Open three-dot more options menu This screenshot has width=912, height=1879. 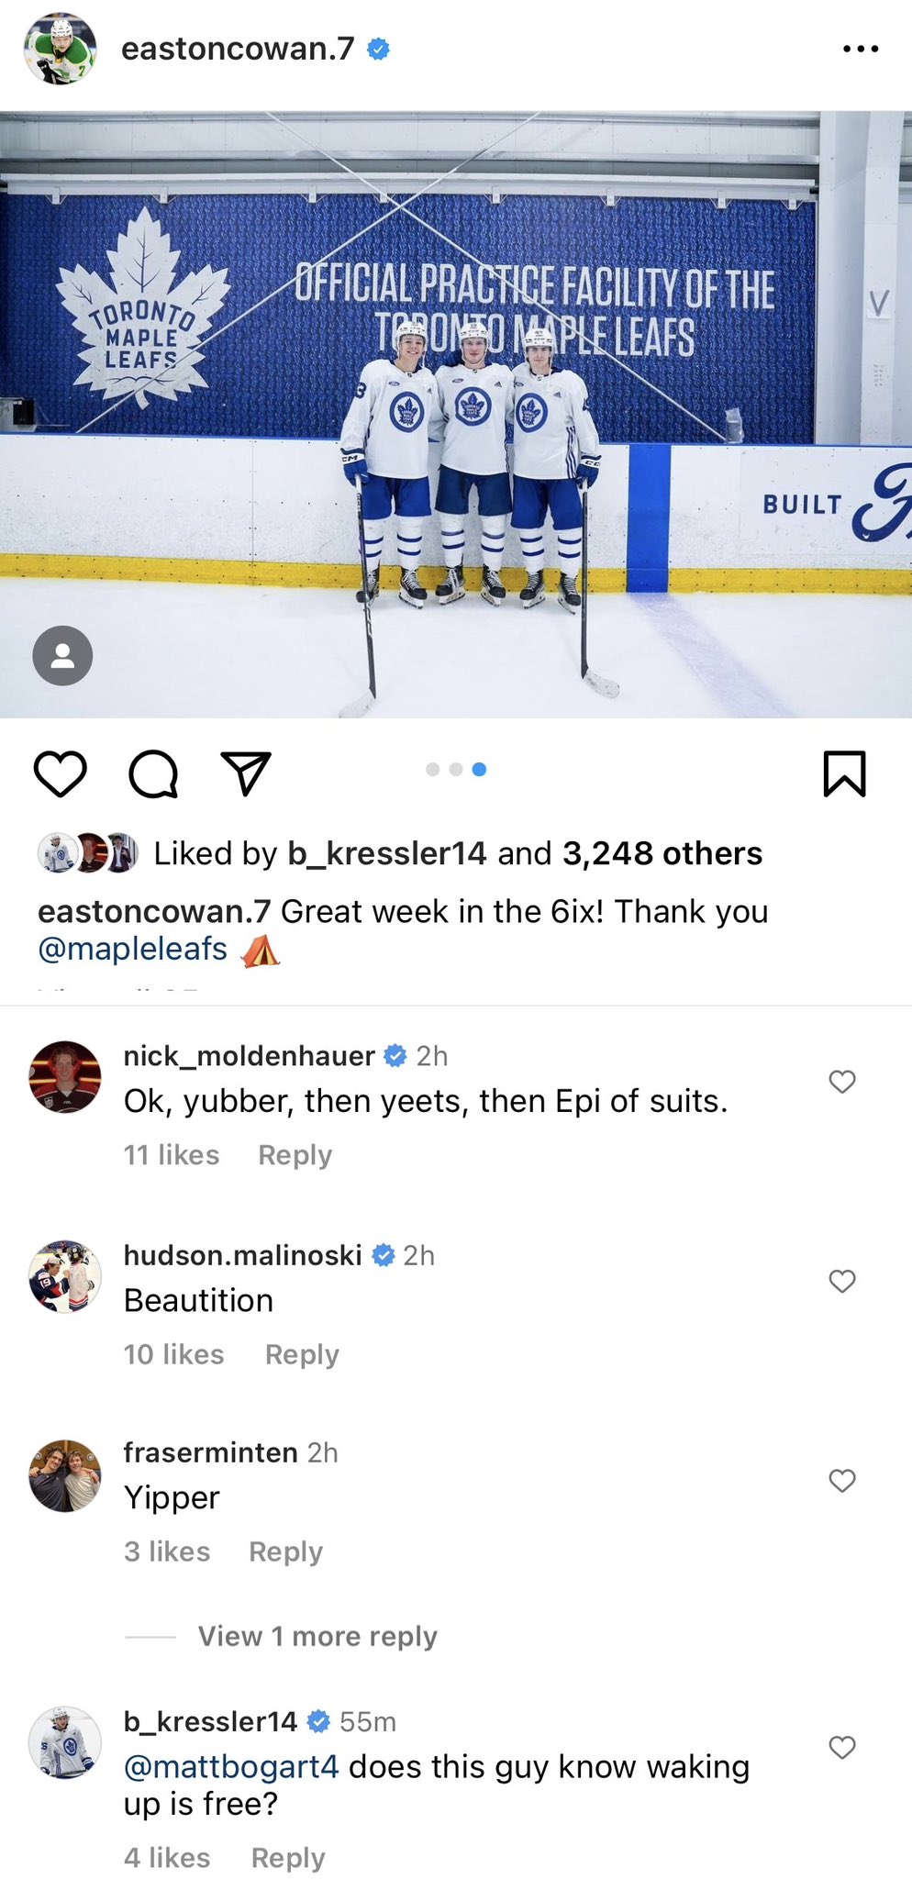click(x=861, y=49)
